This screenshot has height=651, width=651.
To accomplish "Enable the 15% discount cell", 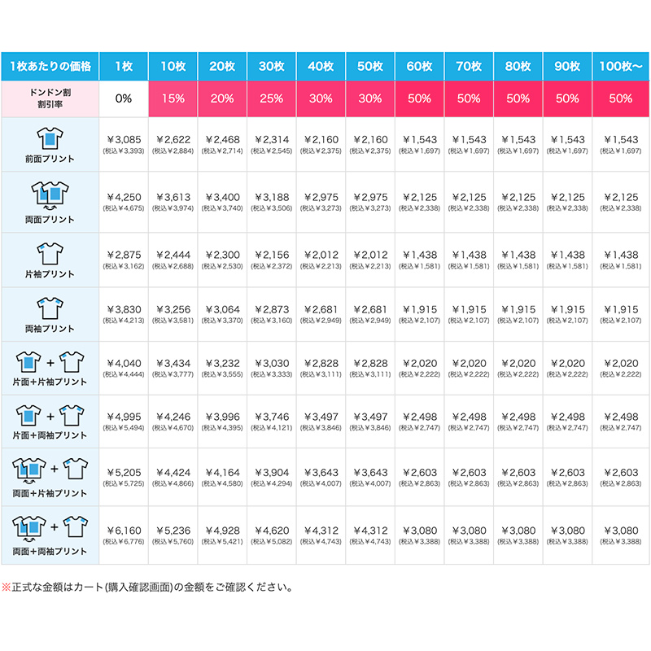I will [174, 98].
